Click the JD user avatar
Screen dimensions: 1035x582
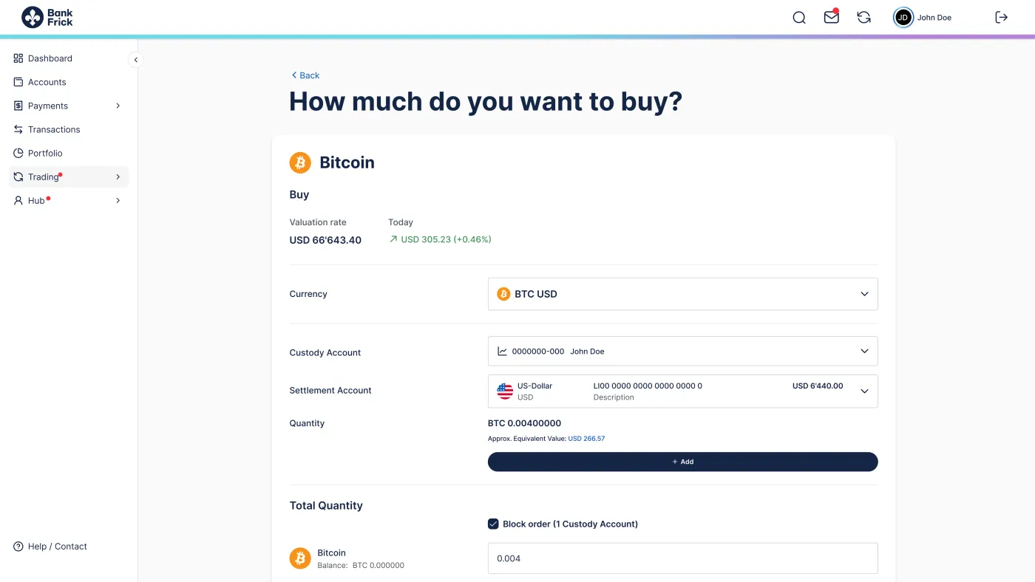903,18
